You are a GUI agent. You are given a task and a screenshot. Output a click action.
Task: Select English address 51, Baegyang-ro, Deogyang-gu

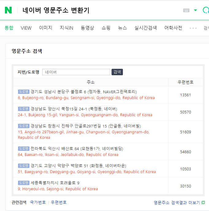pos(87,172)
